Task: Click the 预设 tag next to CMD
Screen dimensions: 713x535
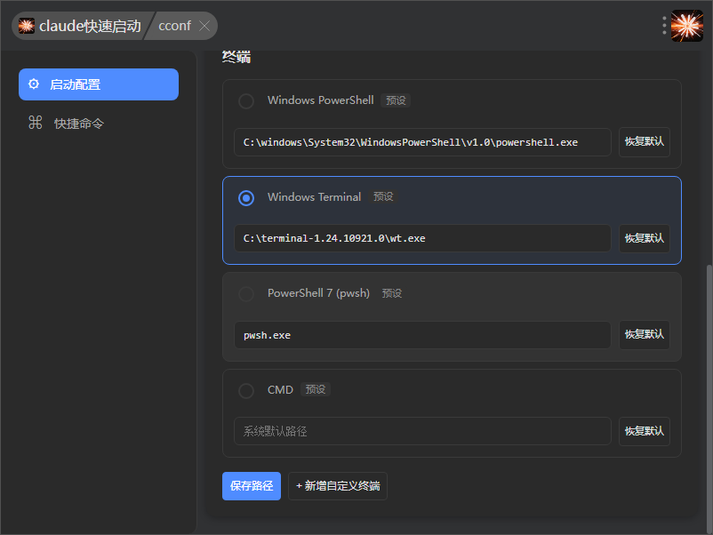Action: pos(315,389)
